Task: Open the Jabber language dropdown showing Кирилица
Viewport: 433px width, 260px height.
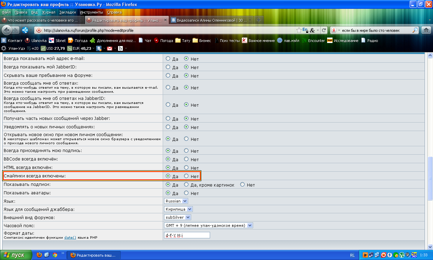Action: tap(178, 209)
